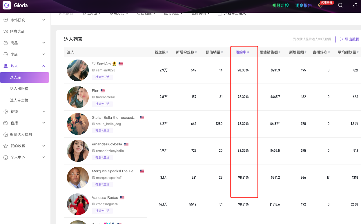Open Vanessa Rodas creator name link
This screenshot has height=224, width=361.
[105, 198]
